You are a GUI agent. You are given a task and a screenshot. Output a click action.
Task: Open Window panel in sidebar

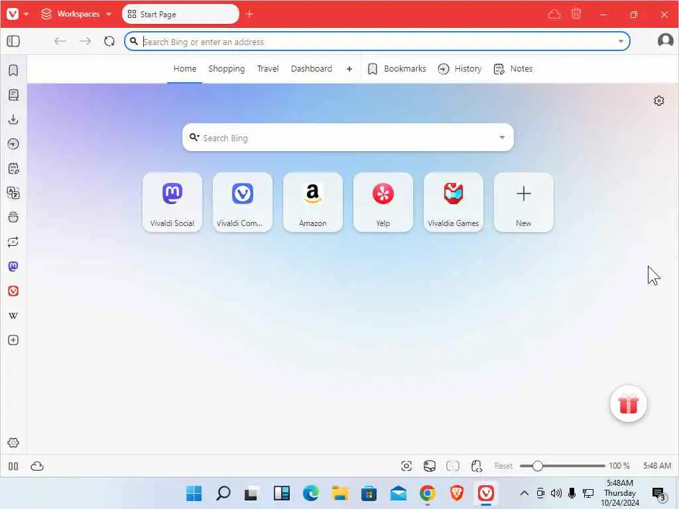tap(13, 217)
